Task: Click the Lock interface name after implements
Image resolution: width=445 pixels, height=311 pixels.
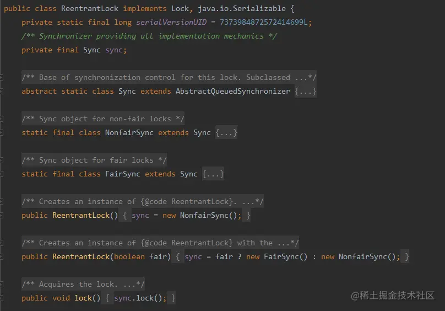Action: click(180, 8)
